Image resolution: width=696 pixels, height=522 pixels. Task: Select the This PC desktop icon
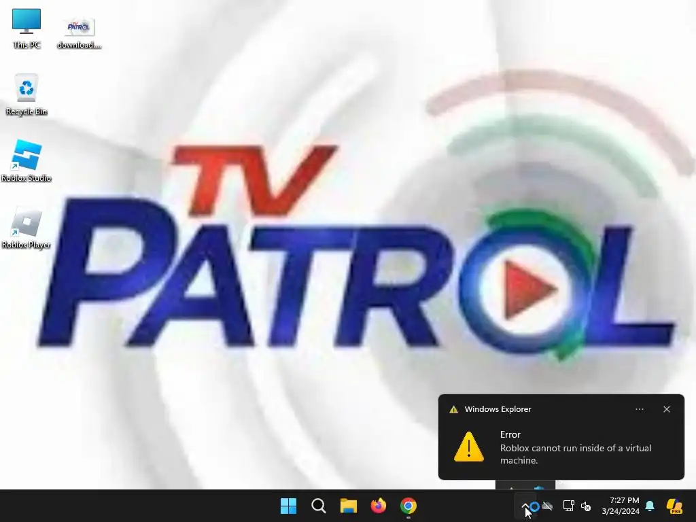pos(27,29)
